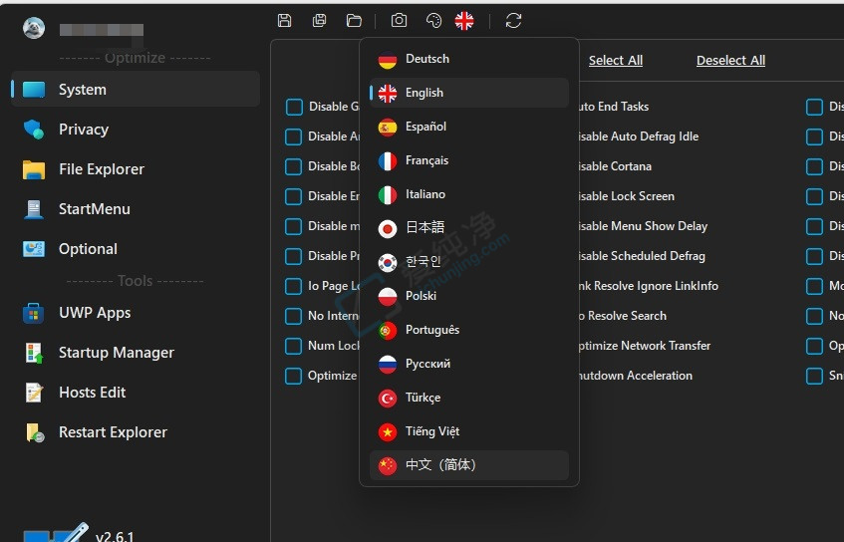Launch Startup Manager tool
The height and width of the screenshot is (542, 844).
point(136,353)
